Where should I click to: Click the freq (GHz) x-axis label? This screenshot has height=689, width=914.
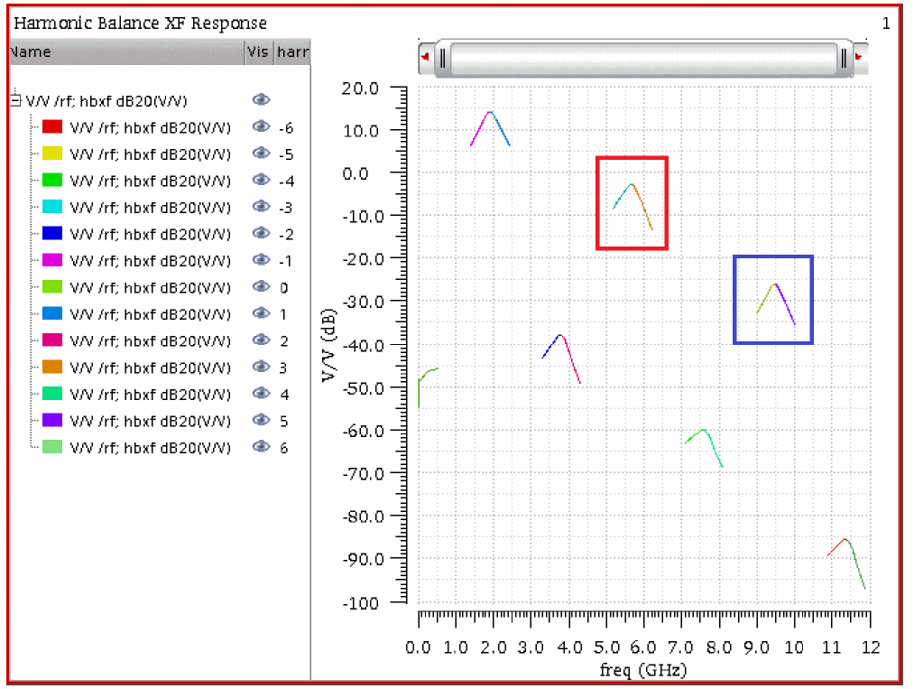click(643, 670)
